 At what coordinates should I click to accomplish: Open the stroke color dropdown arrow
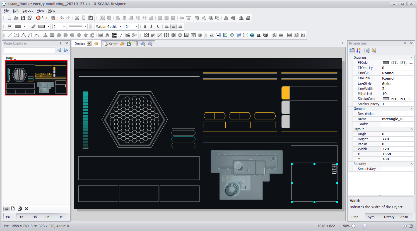tap(48, 26)
